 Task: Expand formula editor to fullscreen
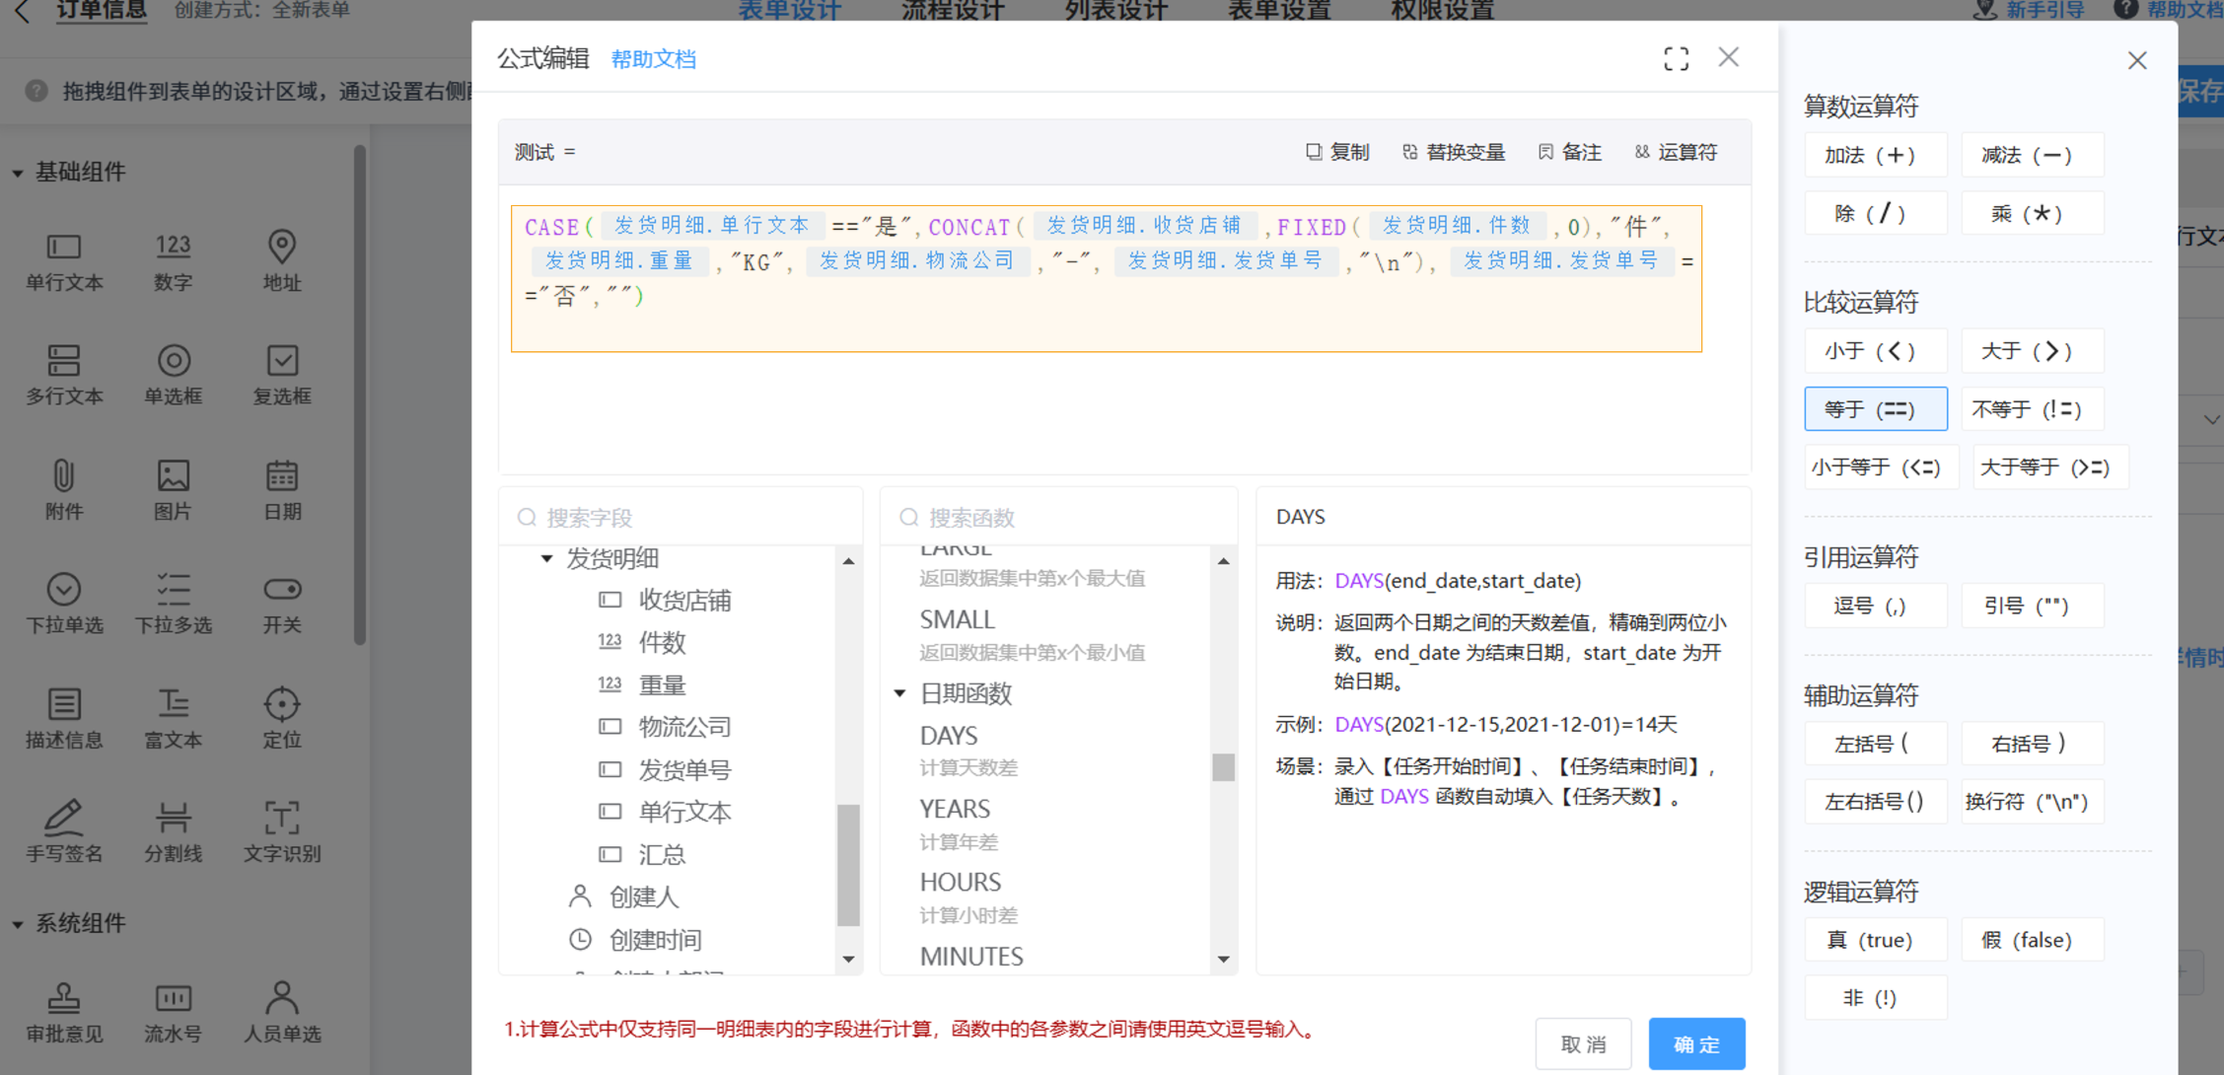point(1676,58)
